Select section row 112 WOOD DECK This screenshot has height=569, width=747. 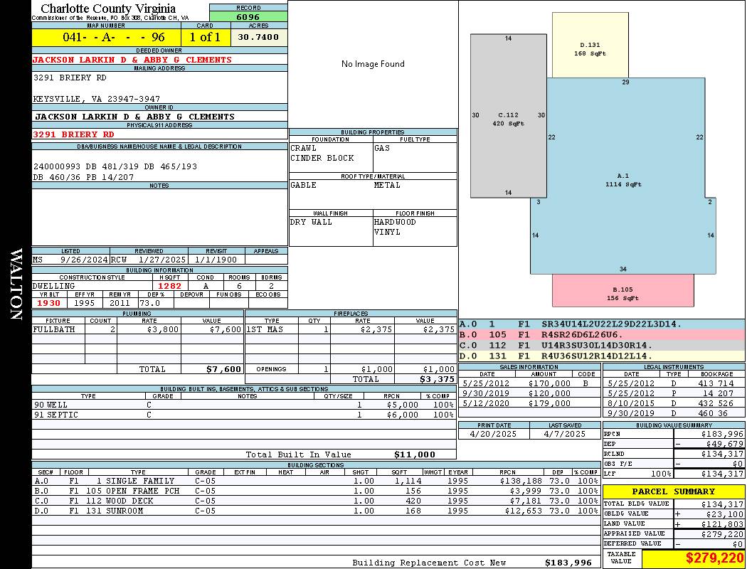(316, 501)
